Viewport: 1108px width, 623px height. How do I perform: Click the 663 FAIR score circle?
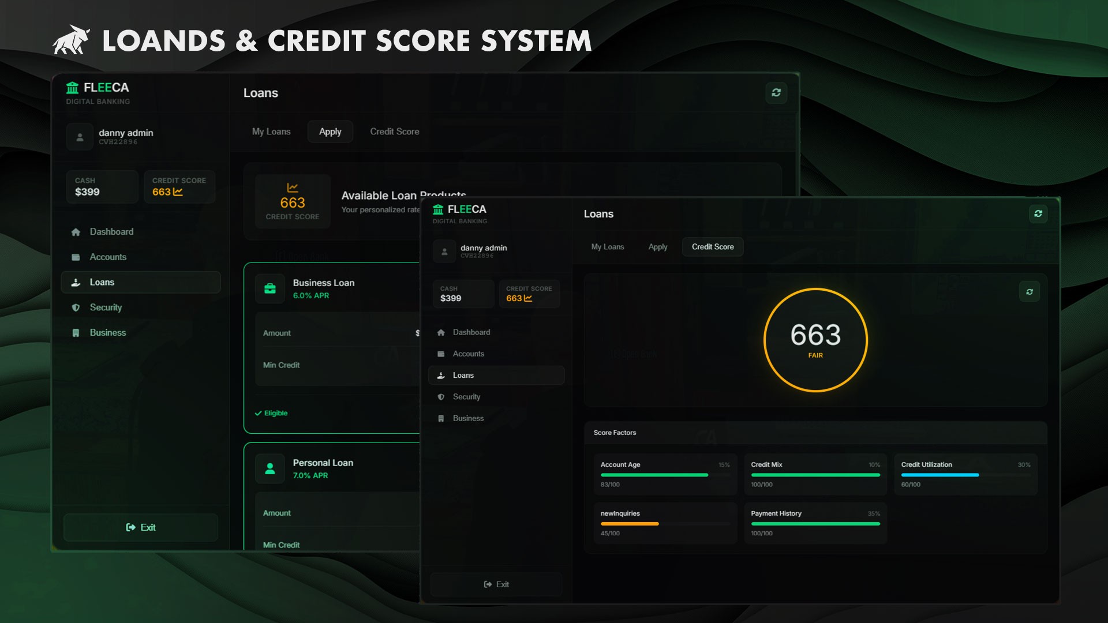(815, 340)
